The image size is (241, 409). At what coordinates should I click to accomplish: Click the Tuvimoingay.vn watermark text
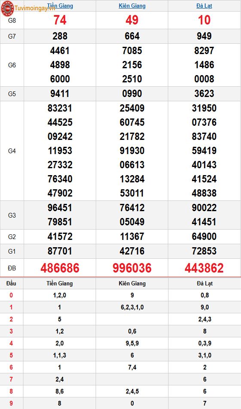click(x=35, y=8)
